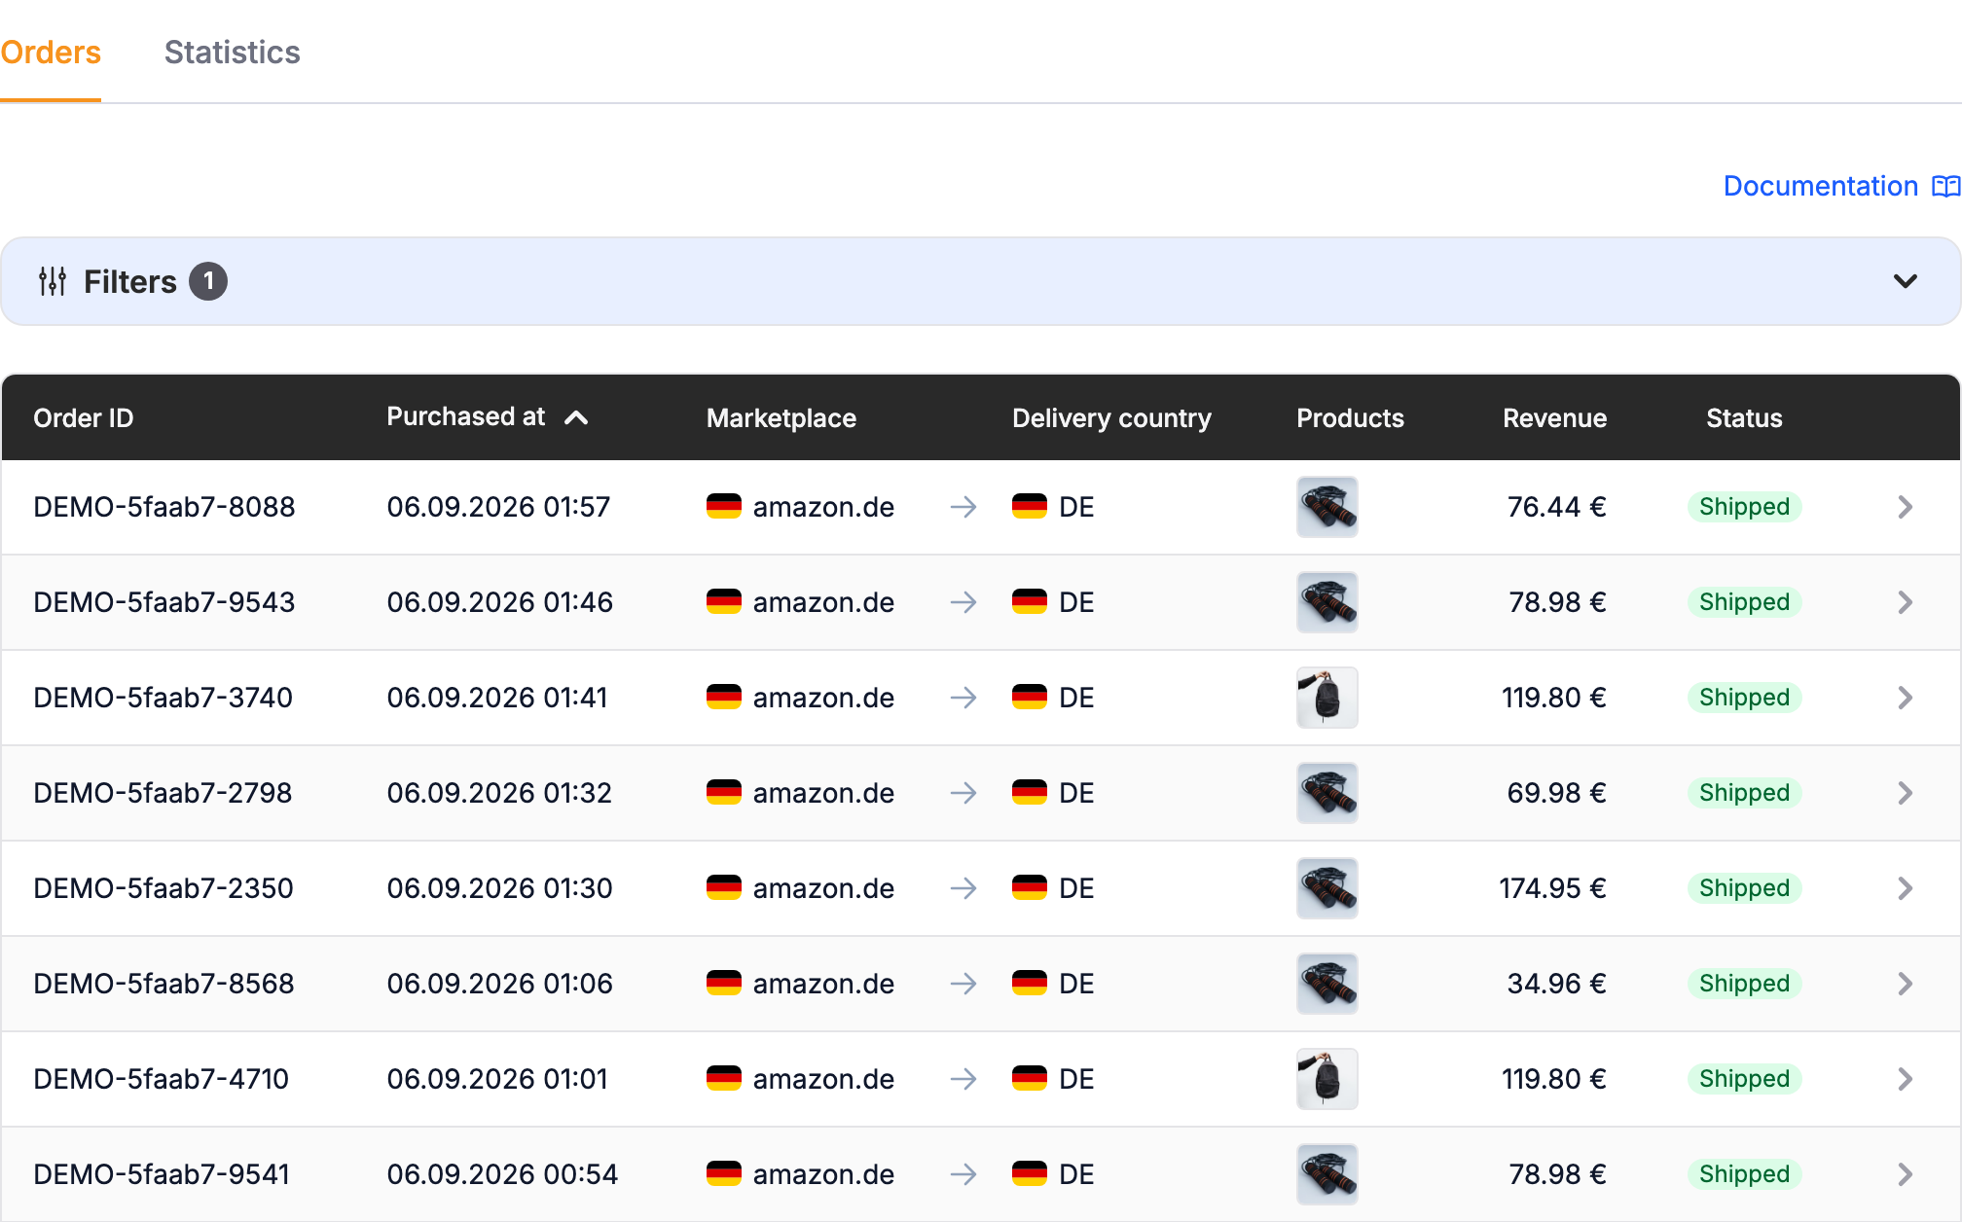
Task: Click backpack thumbnail for order DEMO-5faab7-4710
Action: coord(1327,1079)
